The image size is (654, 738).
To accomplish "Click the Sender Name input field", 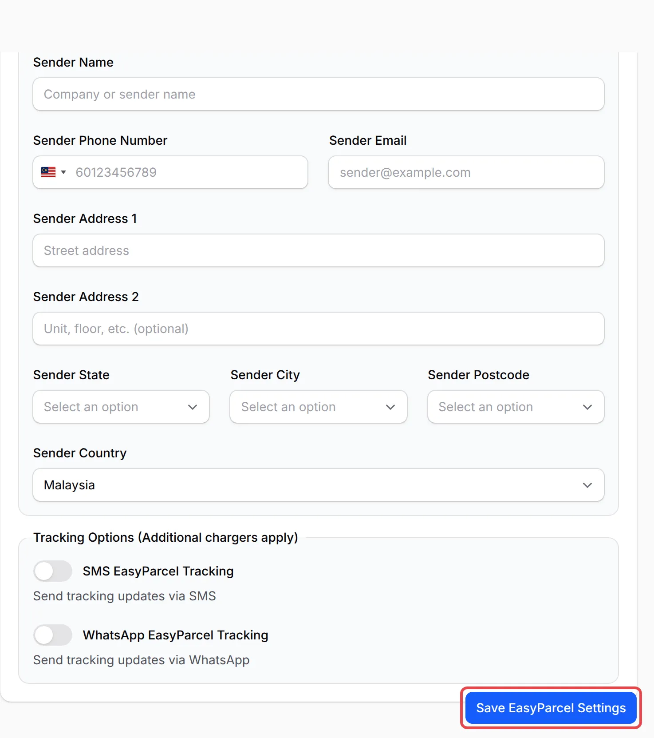I will coord(319,94).
